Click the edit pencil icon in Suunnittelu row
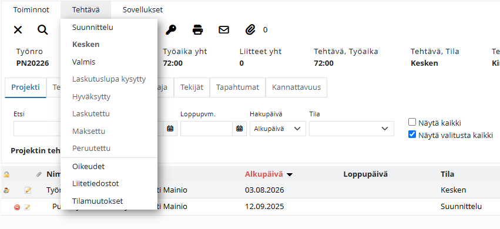Viewport: 500px width, 229px height. click(x=28, y=207)
